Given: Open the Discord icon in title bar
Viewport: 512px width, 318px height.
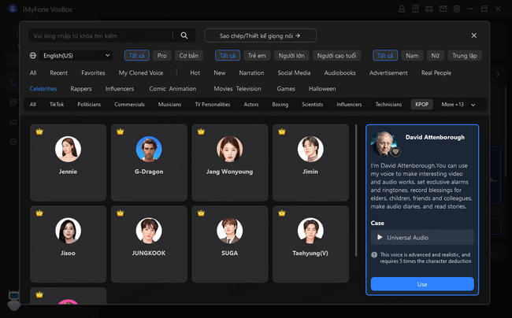Looking at the screenshot, I should tap(429, 9).
